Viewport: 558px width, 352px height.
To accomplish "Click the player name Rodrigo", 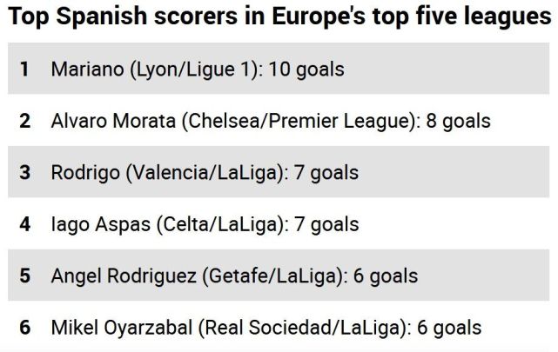I will [85, 173].
